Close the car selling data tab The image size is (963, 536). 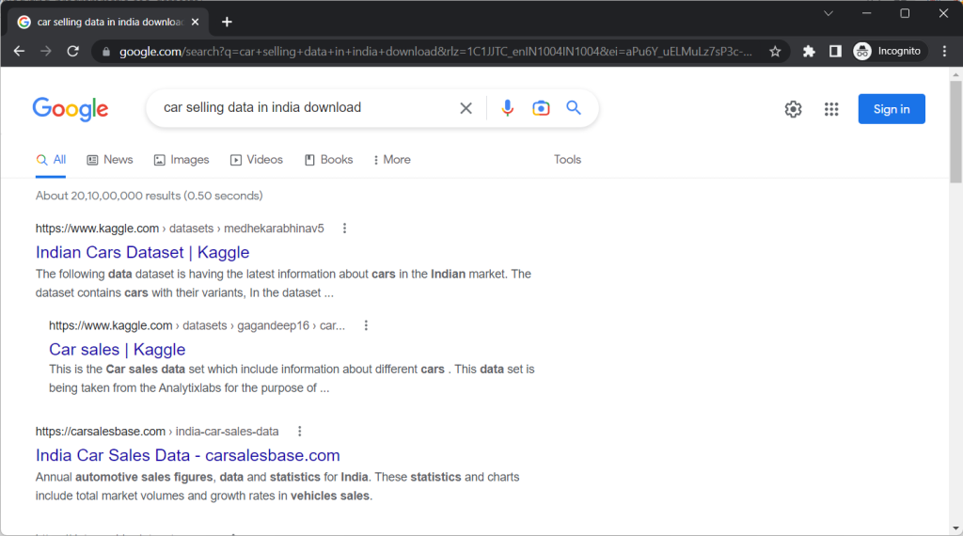[x=196, y=23]
